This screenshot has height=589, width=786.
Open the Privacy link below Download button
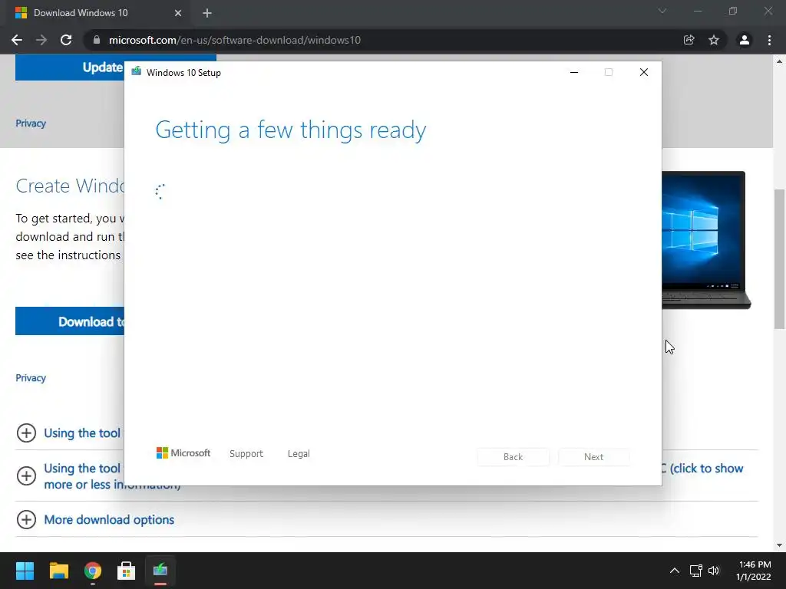tap(31, 377)
